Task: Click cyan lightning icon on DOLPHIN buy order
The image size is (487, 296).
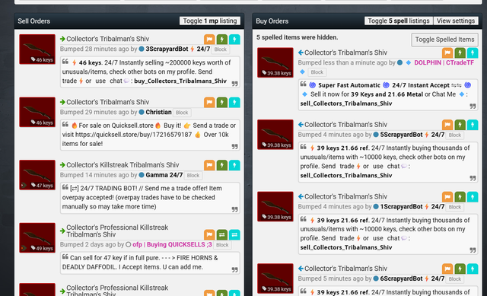Action: [473, 53]
